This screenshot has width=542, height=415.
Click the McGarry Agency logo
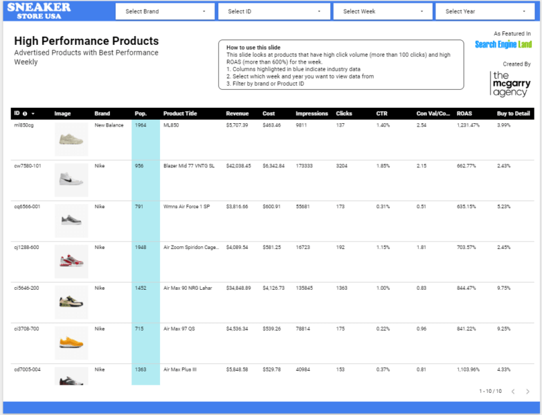pos(512,84)
